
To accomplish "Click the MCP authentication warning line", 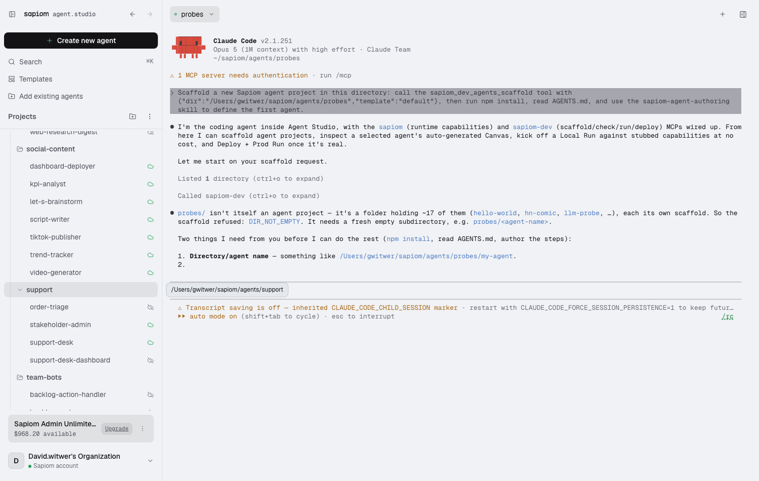I will [x=261, y=75].
